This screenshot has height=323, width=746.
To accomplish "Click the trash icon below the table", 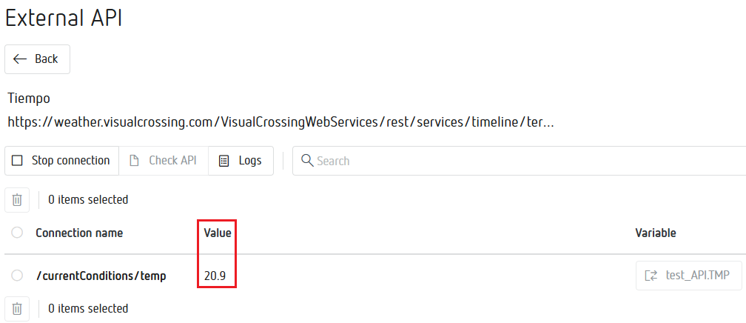I will pos(17,308).
